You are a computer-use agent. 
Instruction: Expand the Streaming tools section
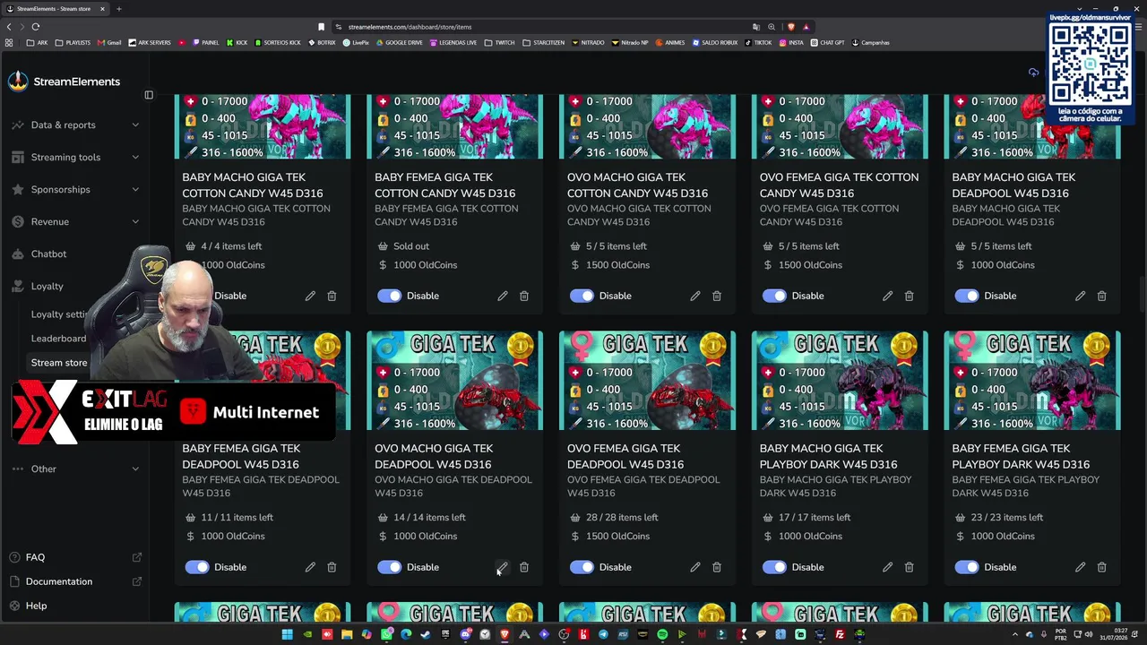(x=75, y=157)
